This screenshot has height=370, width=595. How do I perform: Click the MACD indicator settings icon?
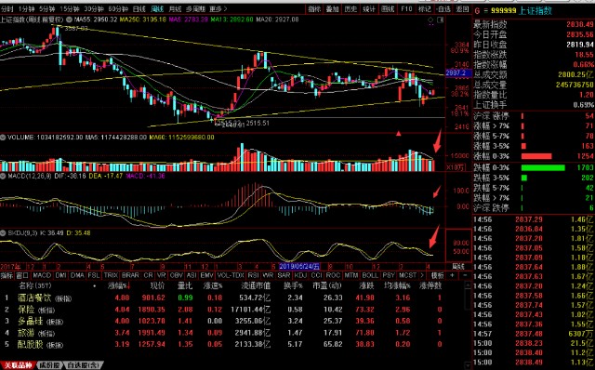tap(3, 176)
